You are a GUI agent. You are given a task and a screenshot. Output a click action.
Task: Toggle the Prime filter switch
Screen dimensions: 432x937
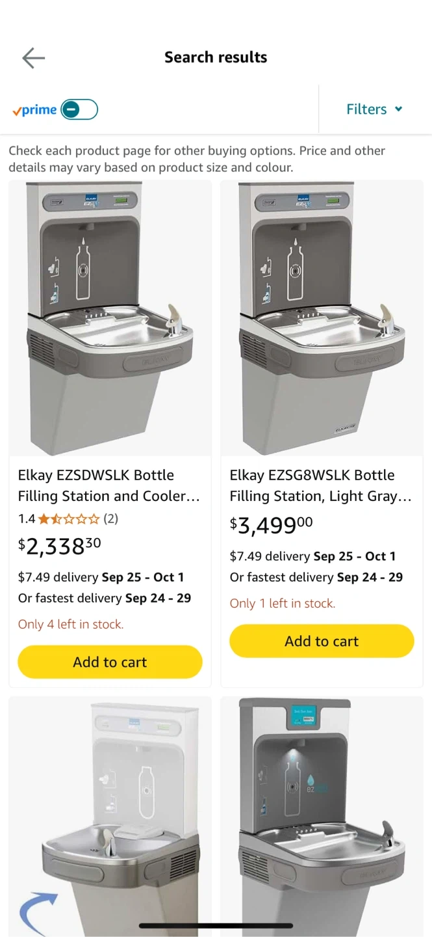point(79,110)
